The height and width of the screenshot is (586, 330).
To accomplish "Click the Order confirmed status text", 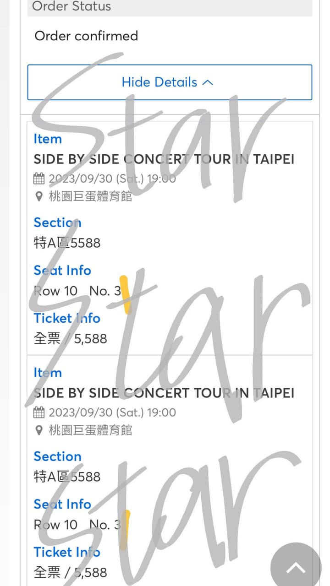I will click(86, 36).
